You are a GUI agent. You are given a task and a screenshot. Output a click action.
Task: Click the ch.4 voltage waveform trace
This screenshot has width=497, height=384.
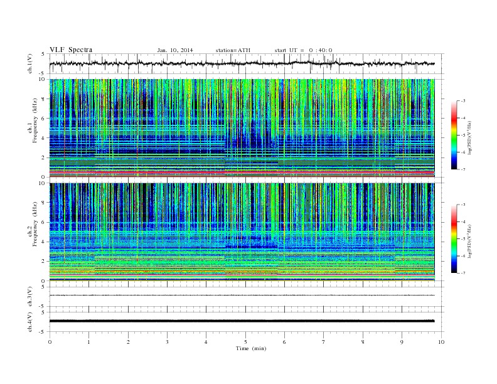tap(242, 321)
